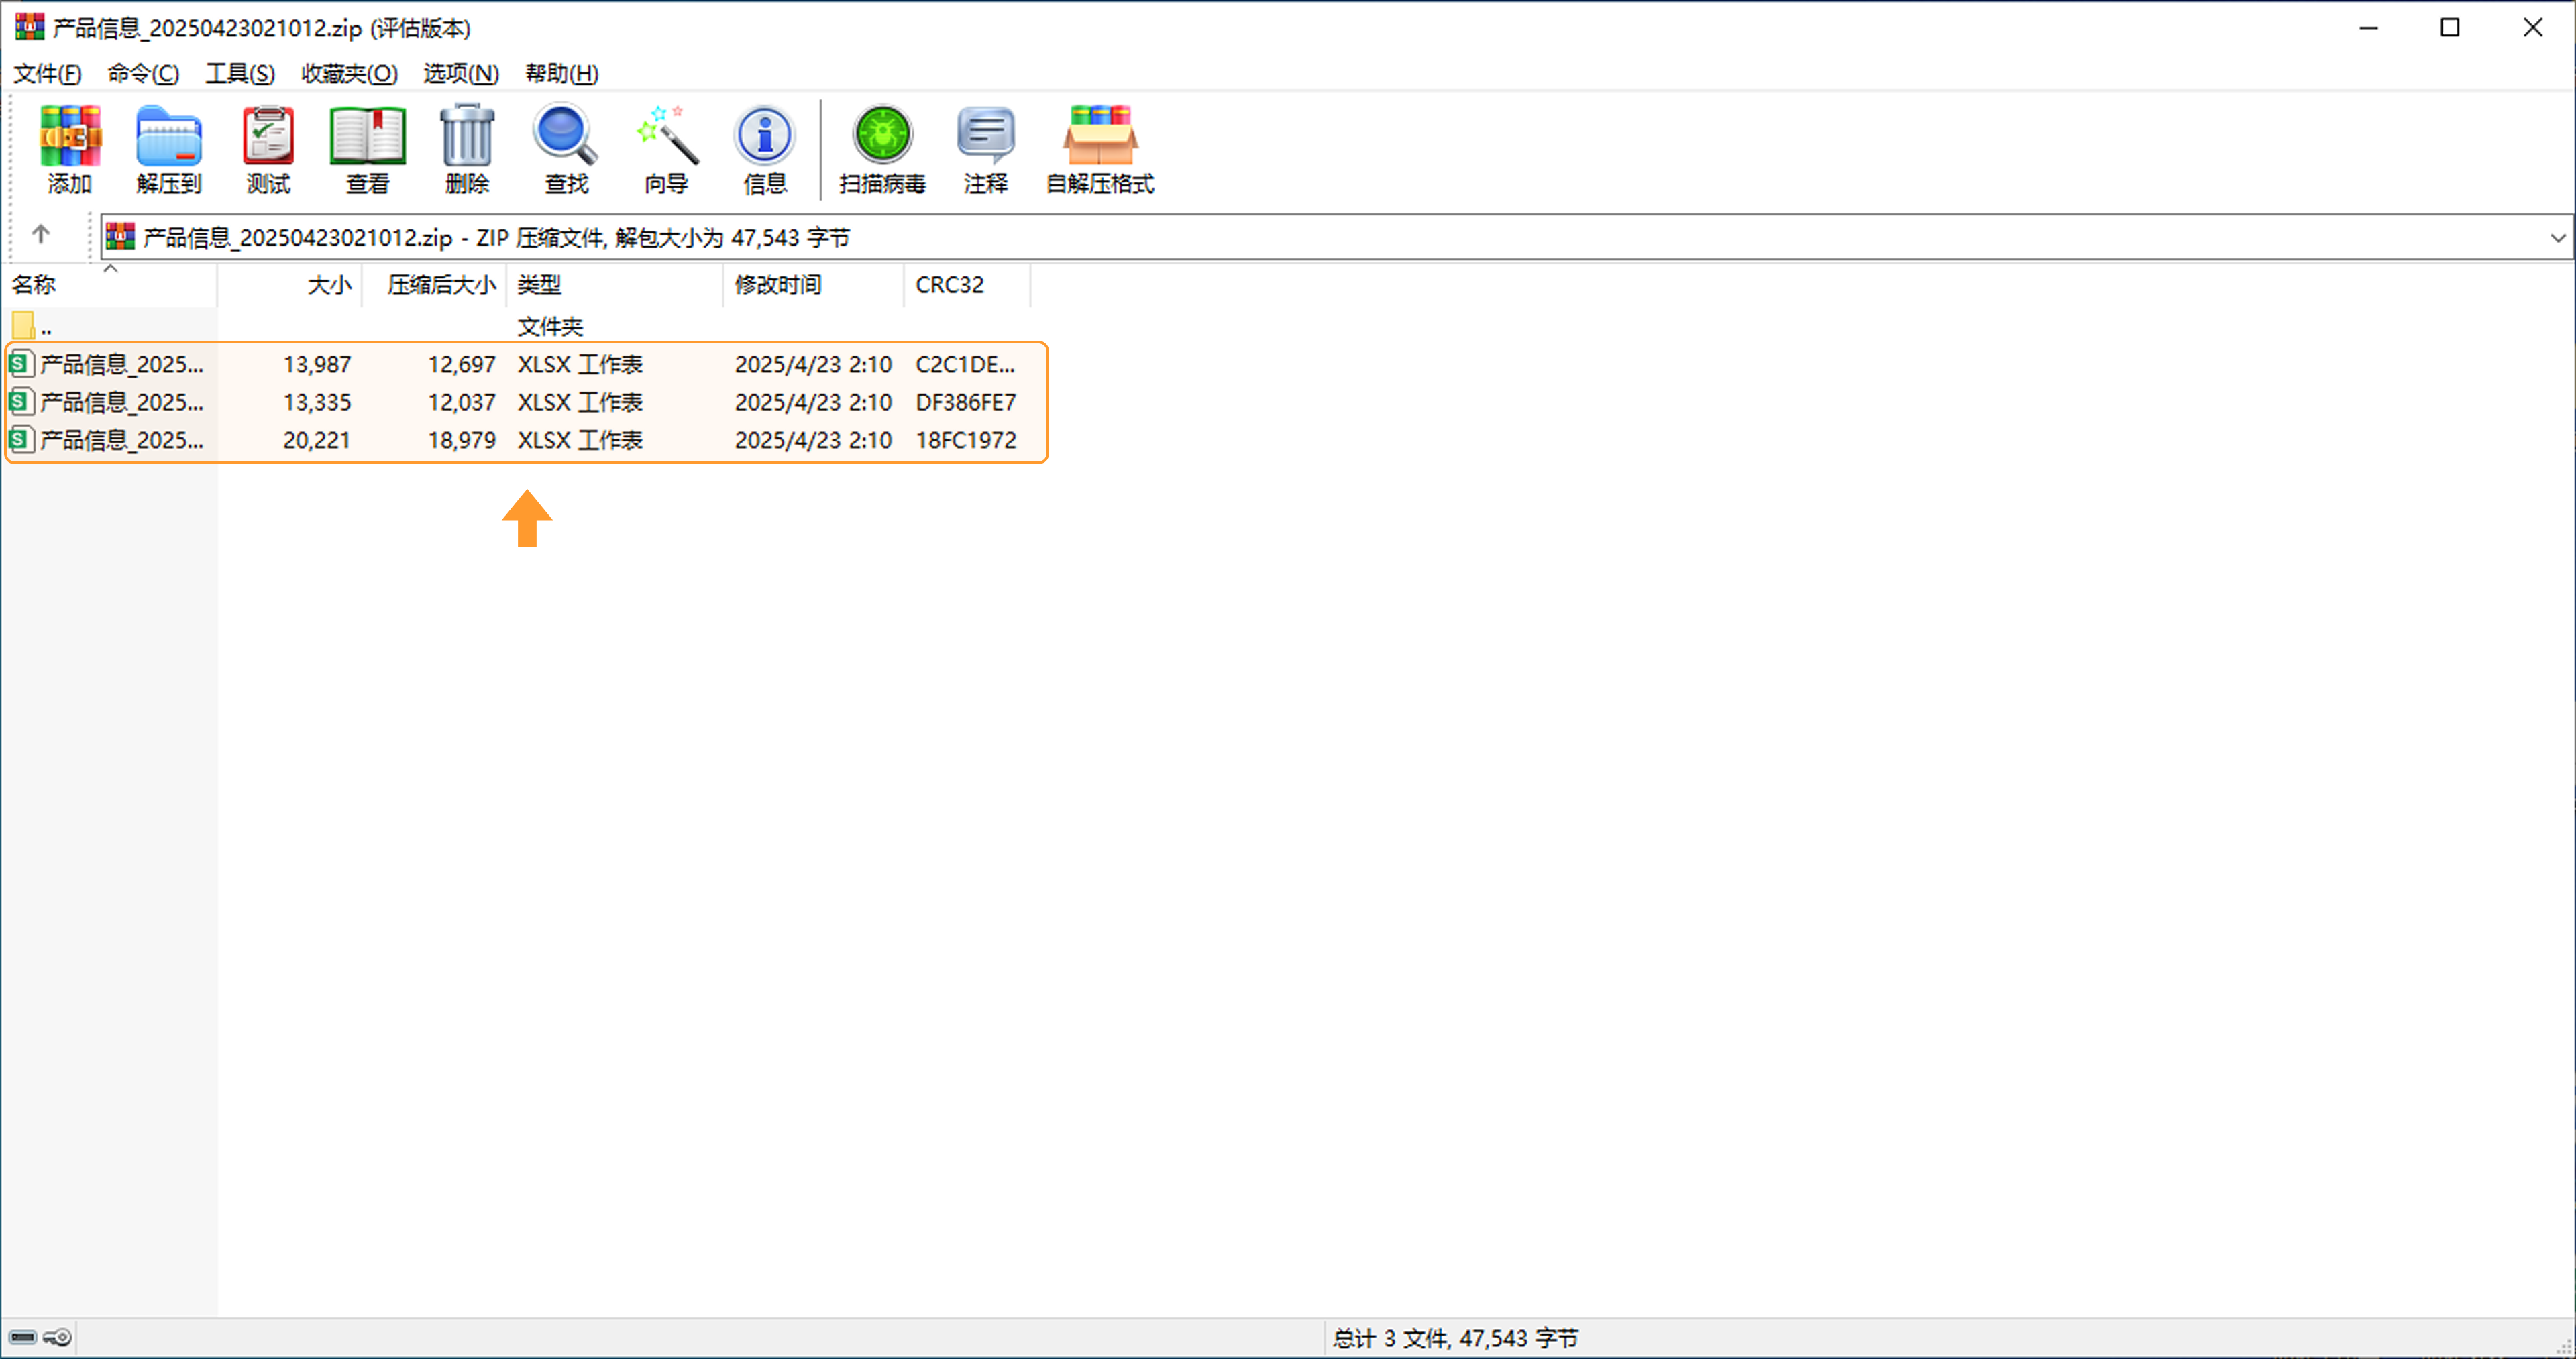Select the parent folder '..' entry
This screenshot has width=2576, height=1359.
coord(45,327)
